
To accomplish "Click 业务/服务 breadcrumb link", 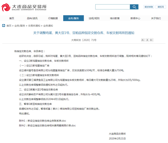I will 20,26.
